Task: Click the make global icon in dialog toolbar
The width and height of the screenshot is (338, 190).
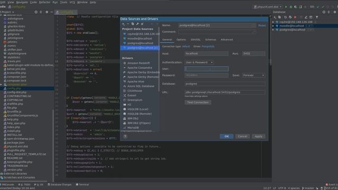Action: [x=142, y=24]
